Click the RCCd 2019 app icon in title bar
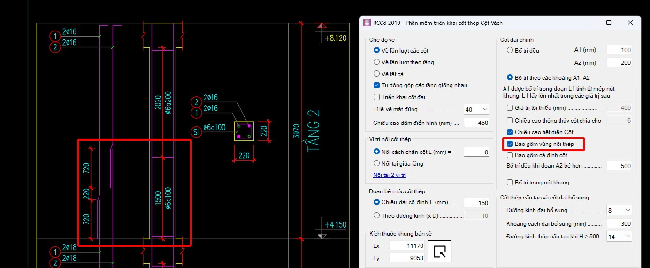The width and height of the screenshot is (650, 268). 367,23
